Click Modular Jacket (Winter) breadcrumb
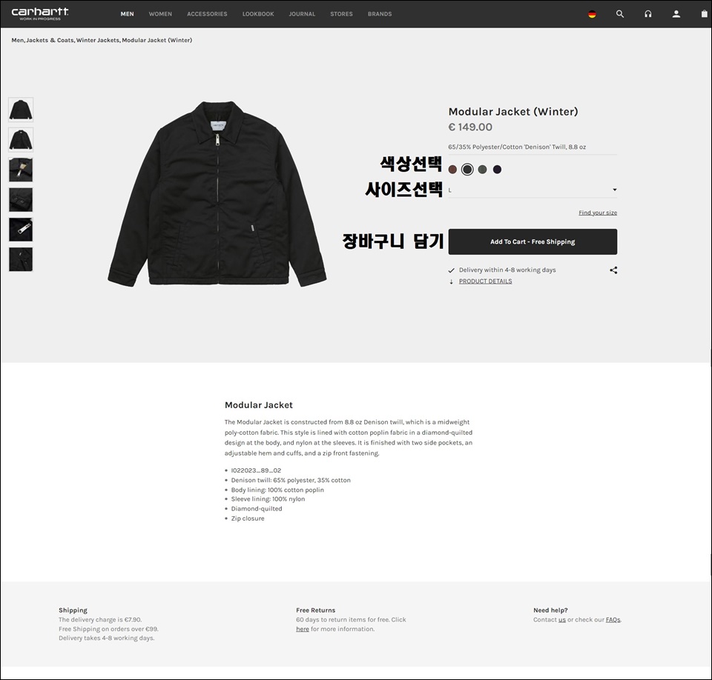The width and height of the screenshot is (712, 680). (x=157, y=41)
